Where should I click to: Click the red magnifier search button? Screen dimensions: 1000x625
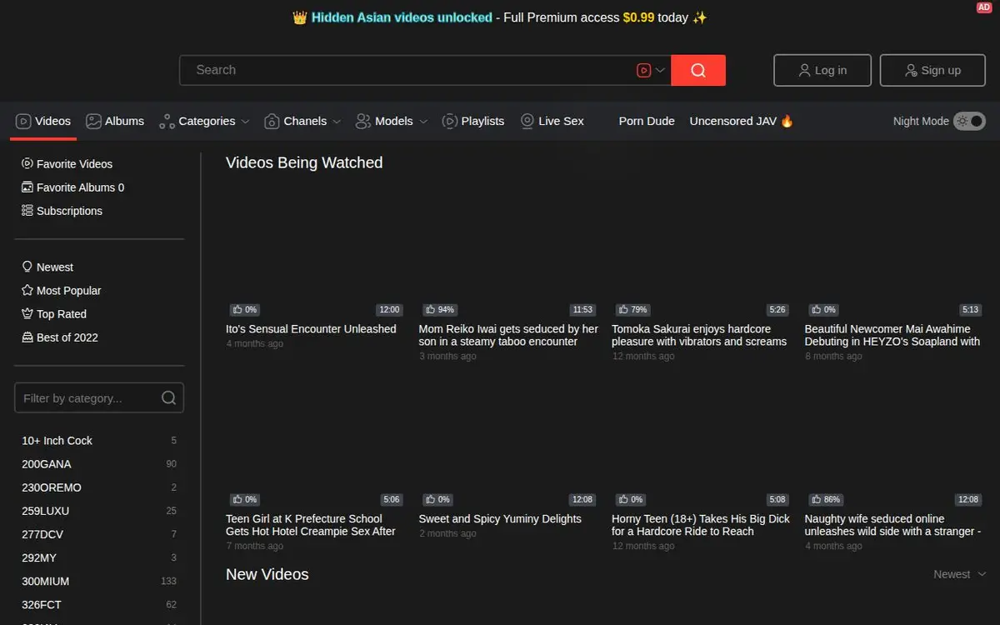[698, 70]
